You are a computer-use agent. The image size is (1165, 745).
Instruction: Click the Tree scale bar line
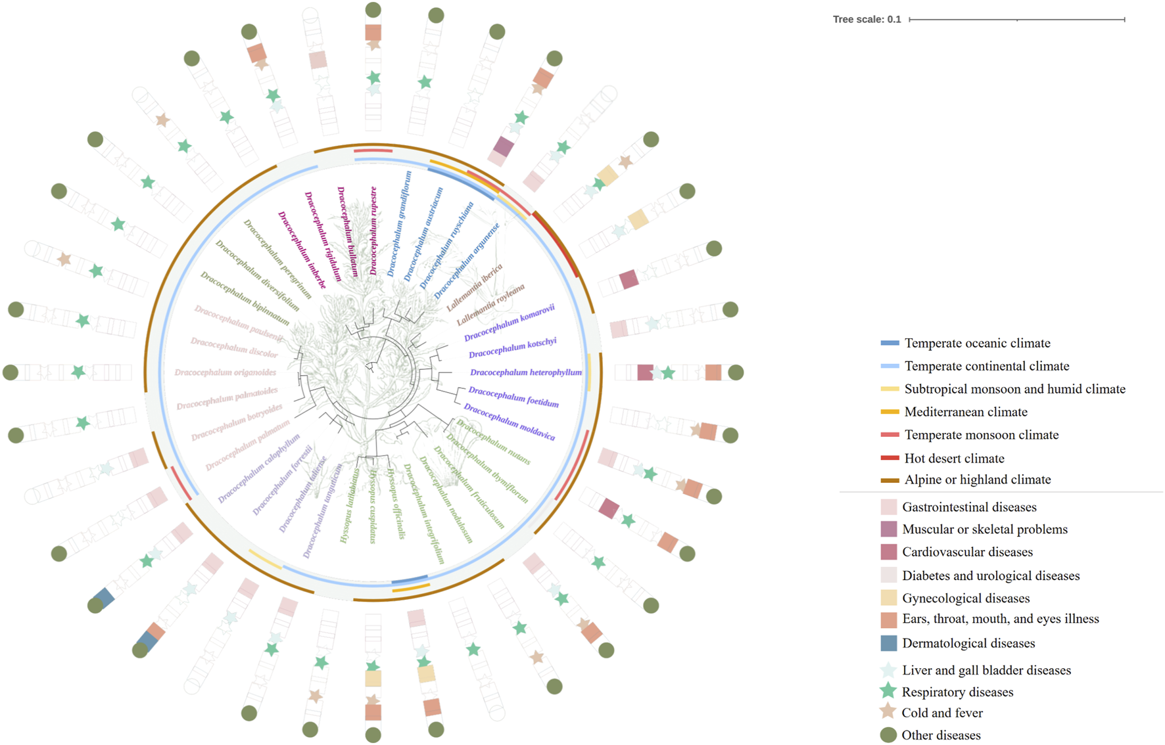[1016, 20]
